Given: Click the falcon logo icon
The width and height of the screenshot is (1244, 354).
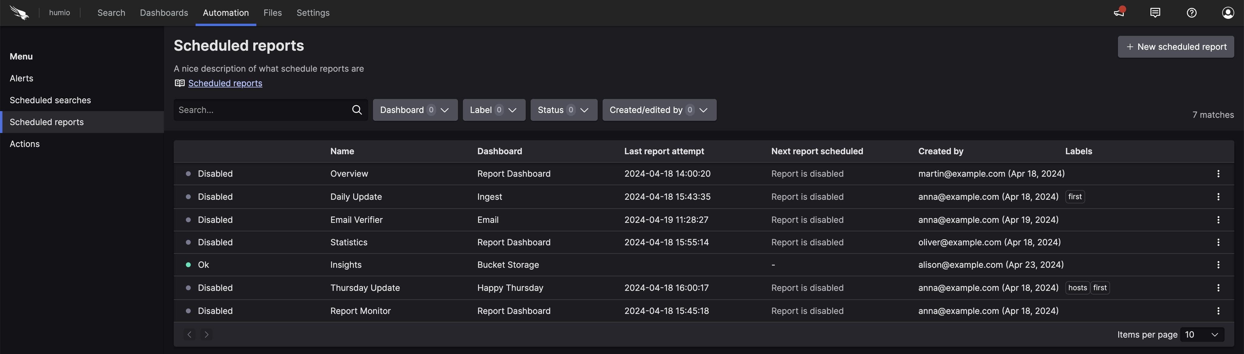Looking at the screenshot, I should [19, 13].
